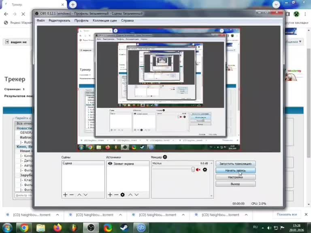Show hidden system tray icons arrow
311x233 pixels.
pyautogui.click(x=262, y=228)
